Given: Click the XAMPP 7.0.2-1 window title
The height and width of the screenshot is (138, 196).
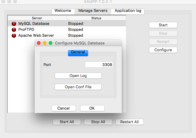Looking at the screenshot, I should point(98,2).
